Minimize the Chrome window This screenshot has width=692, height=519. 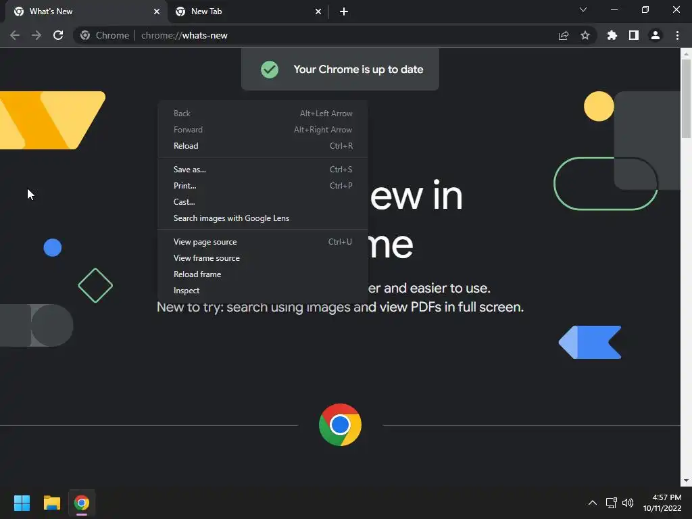point(614,9)
